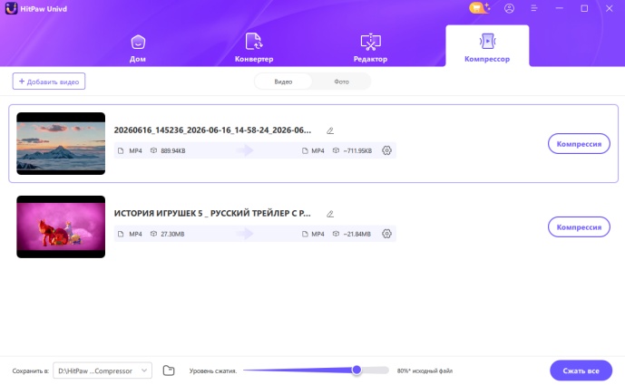Maximize the HitPaw Univd window
The width and height of the screenshot is (625, 385).
584,8
